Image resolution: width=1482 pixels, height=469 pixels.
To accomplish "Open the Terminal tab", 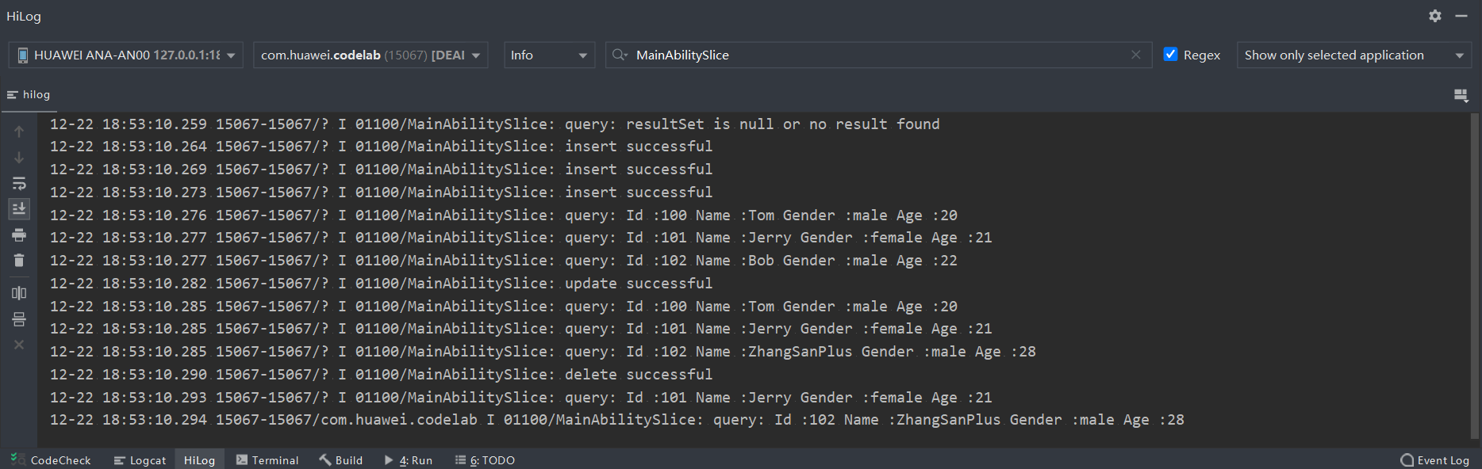I will click(267, 460).
